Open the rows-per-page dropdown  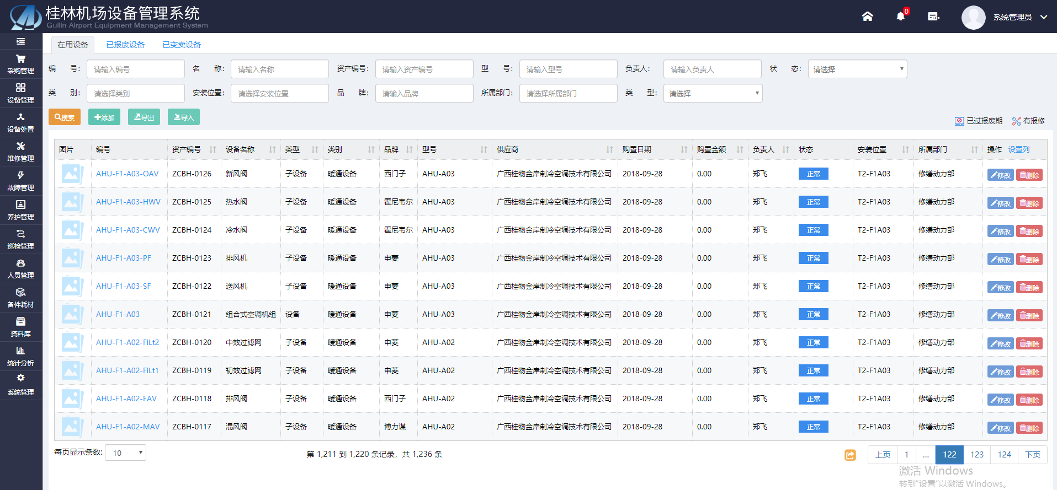point(125,453)
